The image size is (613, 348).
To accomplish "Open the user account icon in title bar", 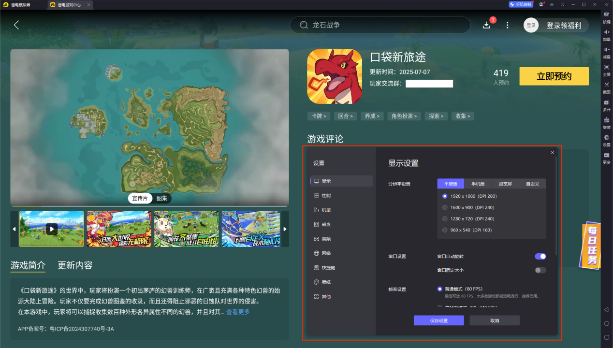I will (x=541, y=4).
